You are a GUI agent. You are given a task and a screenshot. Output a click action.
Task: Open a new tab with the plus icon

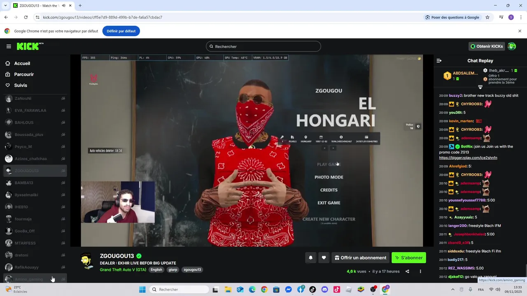(x=80, y=6)
